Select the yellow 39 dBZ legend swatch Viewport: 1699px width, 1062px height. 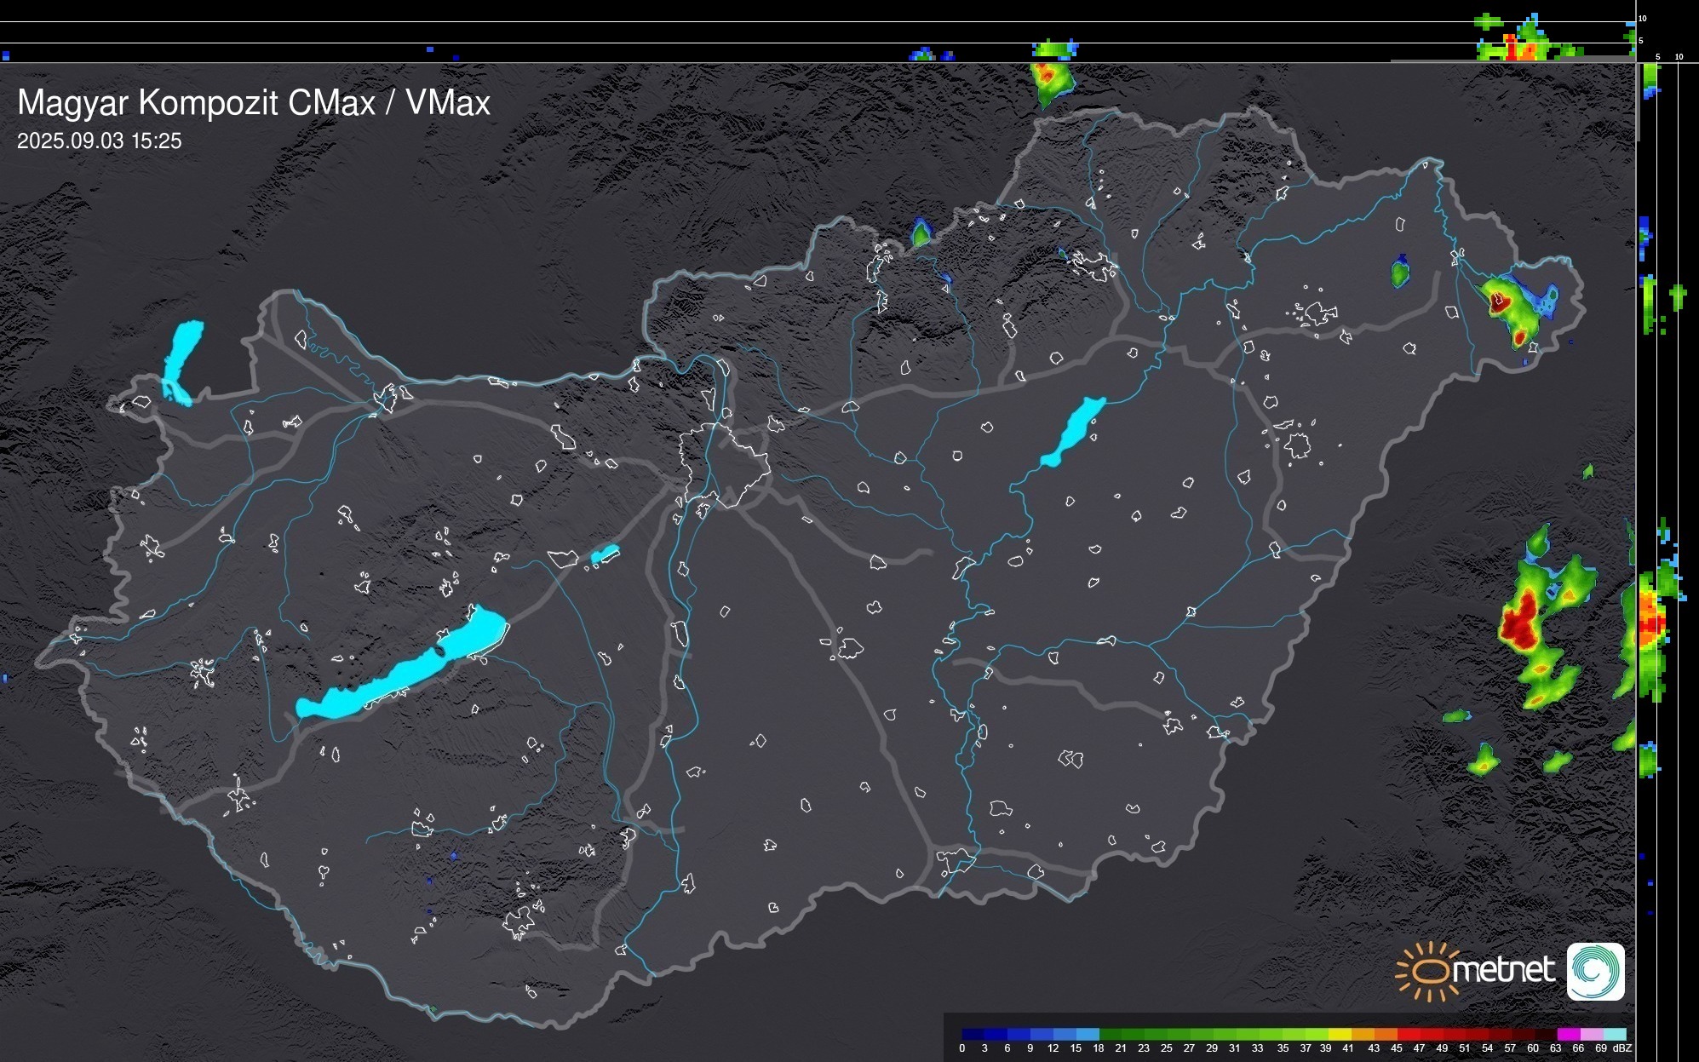pos(1340,1035)
